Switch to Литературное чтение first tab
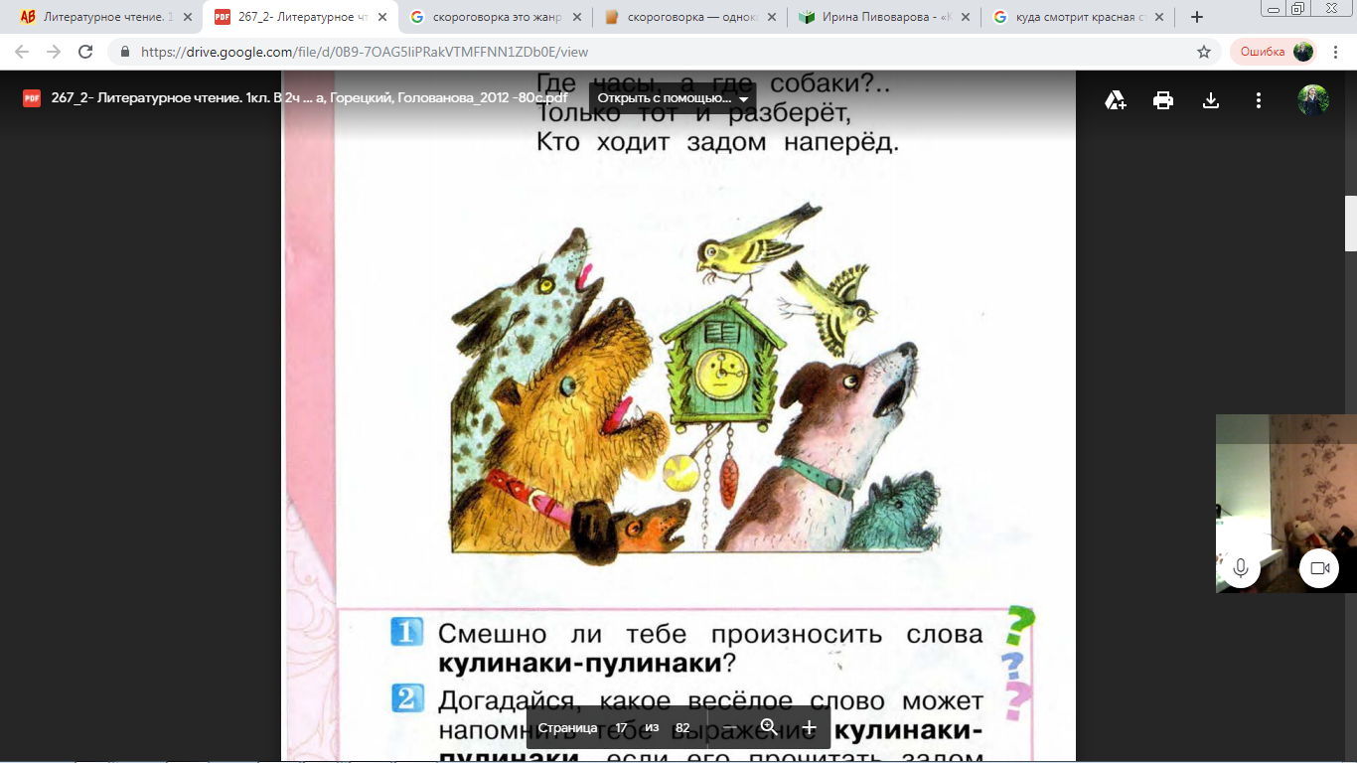Screen dimensions: 1357x763 pyautogui.click(x=97, y=17)
